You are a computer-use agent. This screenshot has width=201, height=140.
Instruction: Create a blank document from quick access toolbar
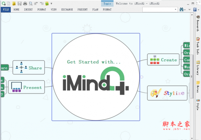tap(9, 4)
